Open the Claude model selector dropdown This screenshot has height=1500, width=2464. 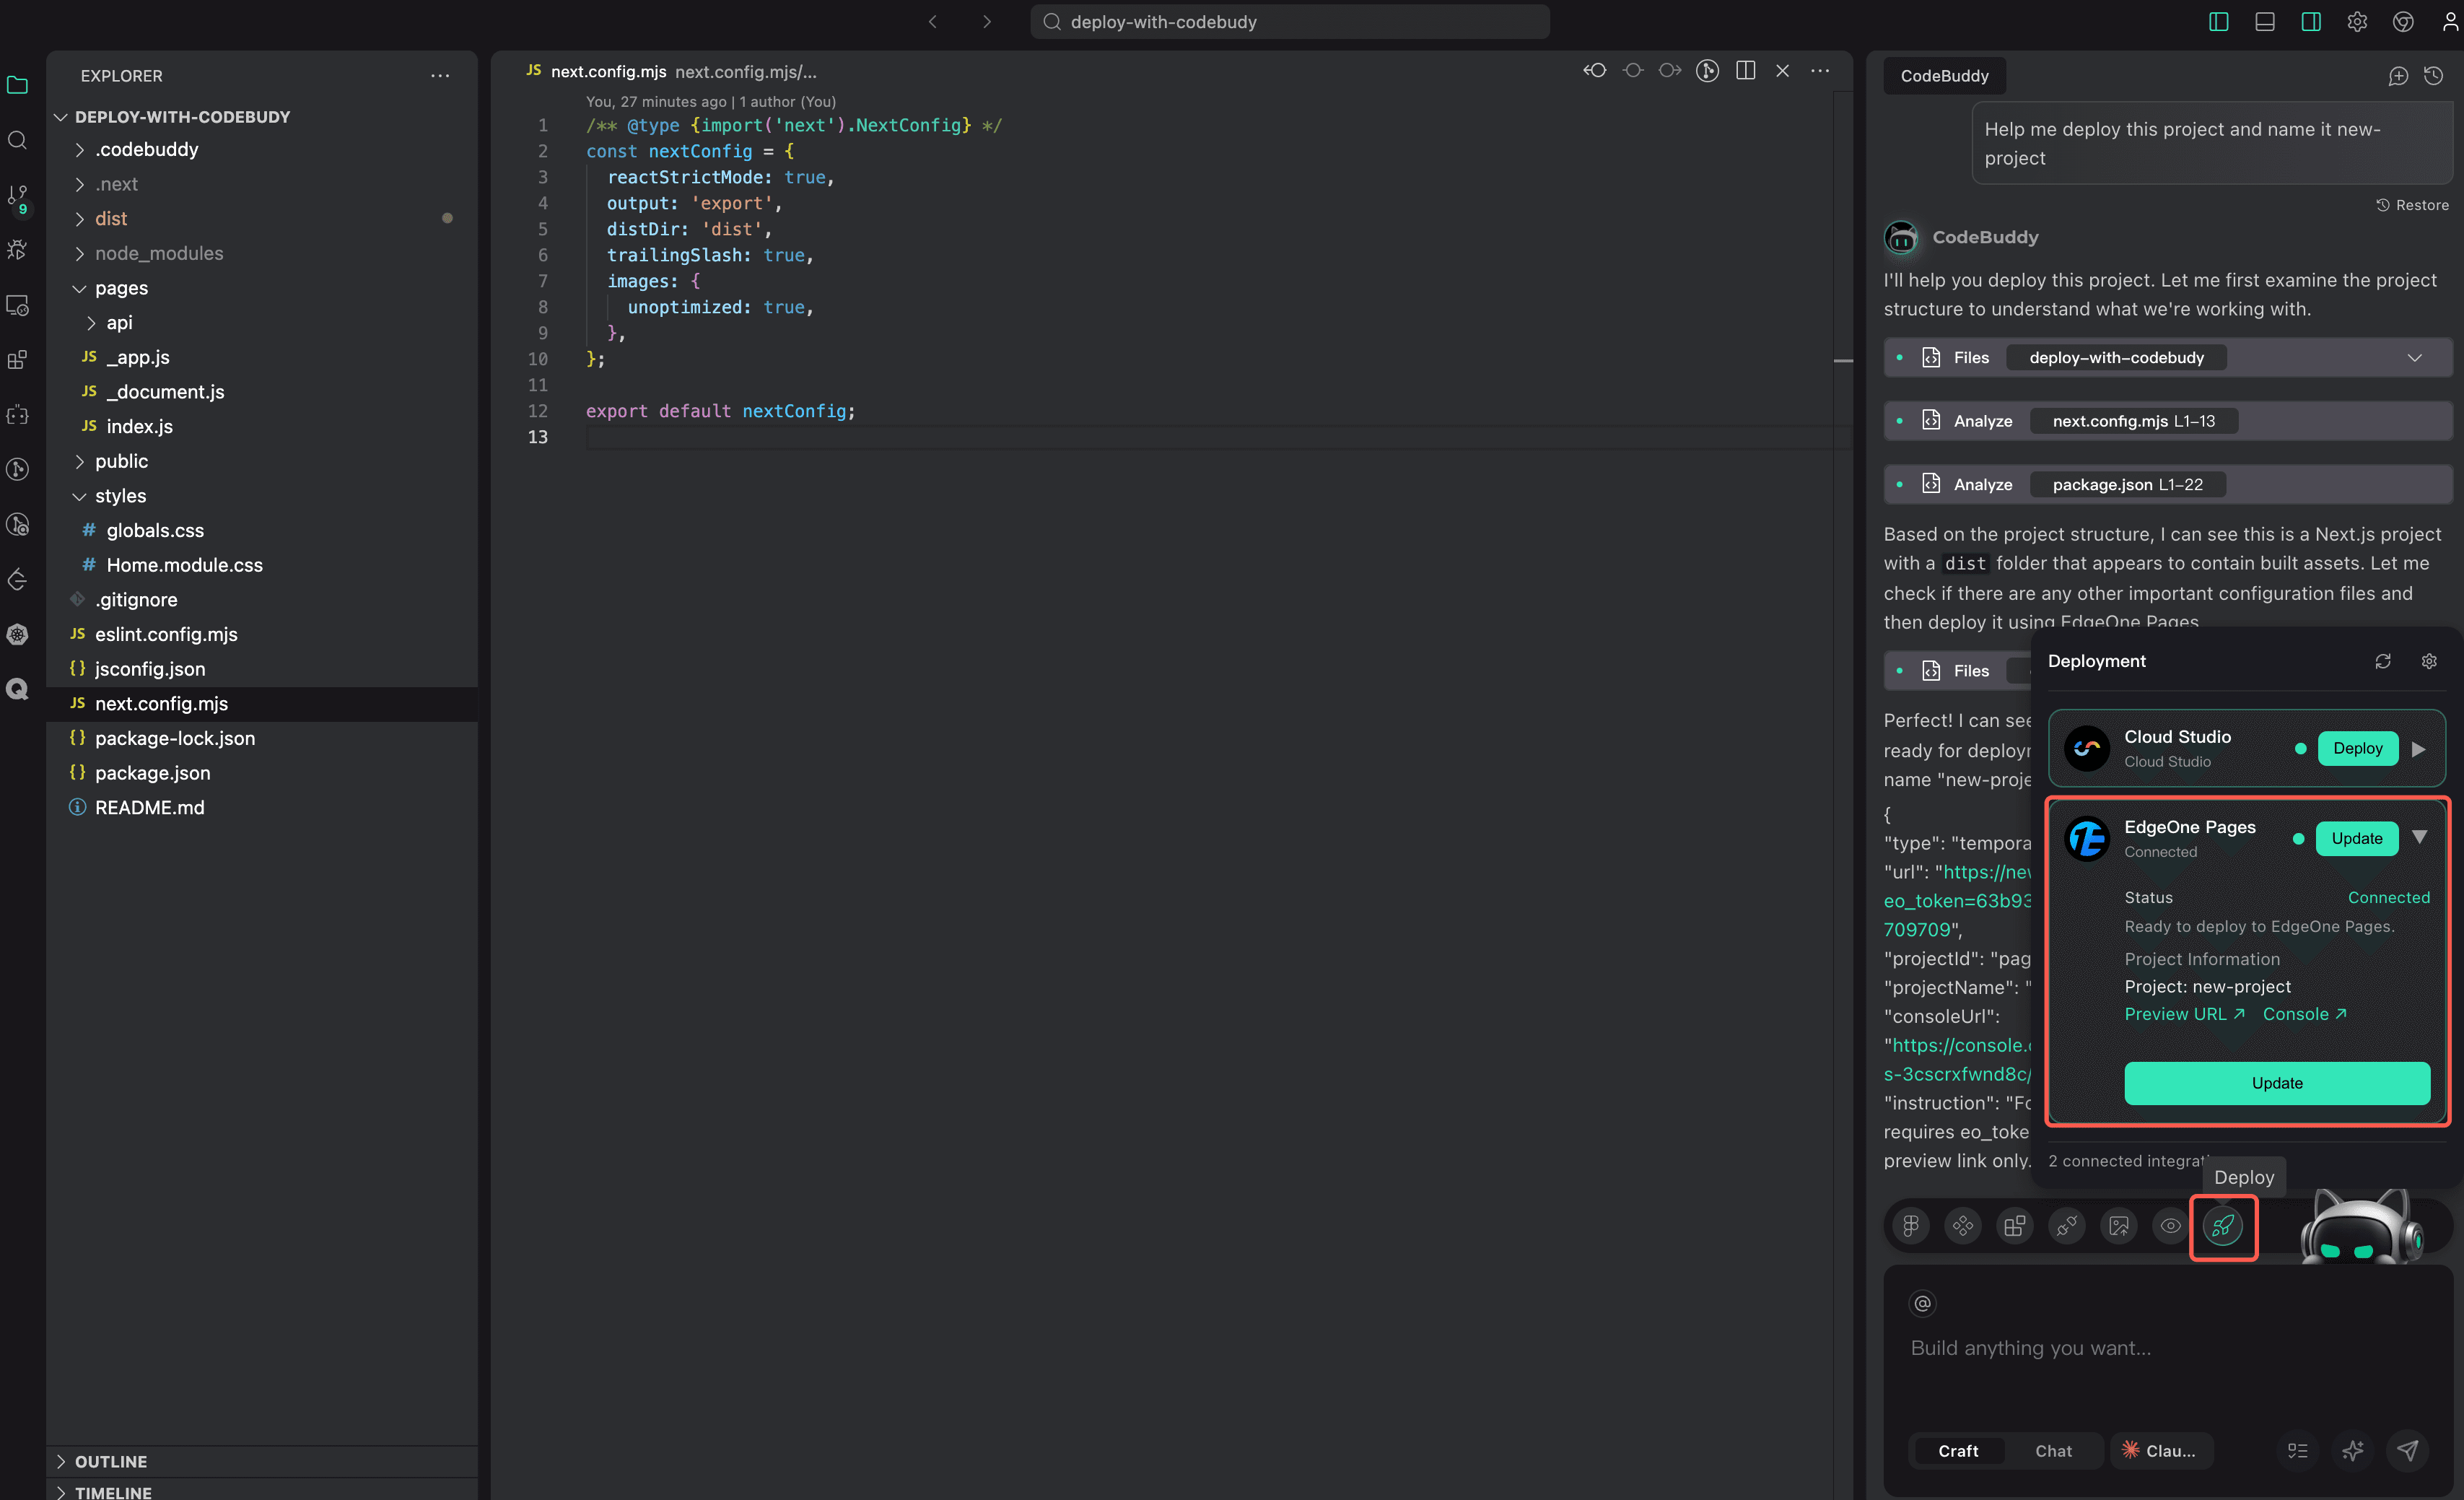pos(2161,1450)
